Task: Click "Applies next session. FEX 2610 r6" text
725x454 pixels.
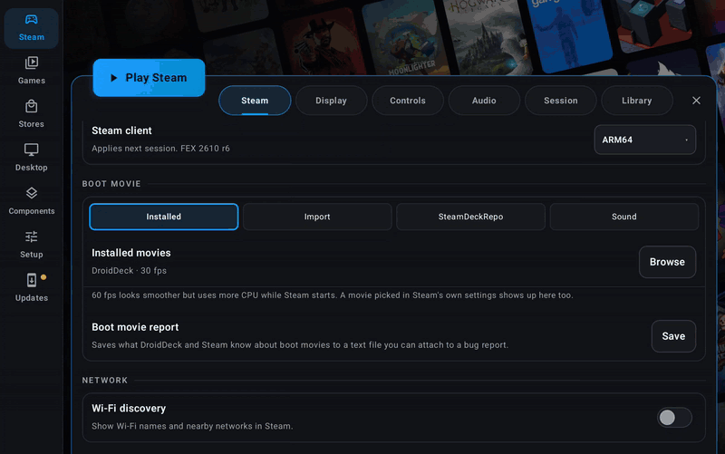Action: [160, 149]
